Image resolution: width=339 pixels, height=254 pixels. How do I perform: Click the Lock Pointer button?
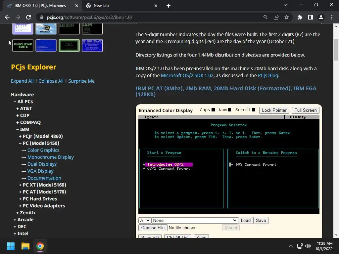pyautogui.click(x=274, y=110)
